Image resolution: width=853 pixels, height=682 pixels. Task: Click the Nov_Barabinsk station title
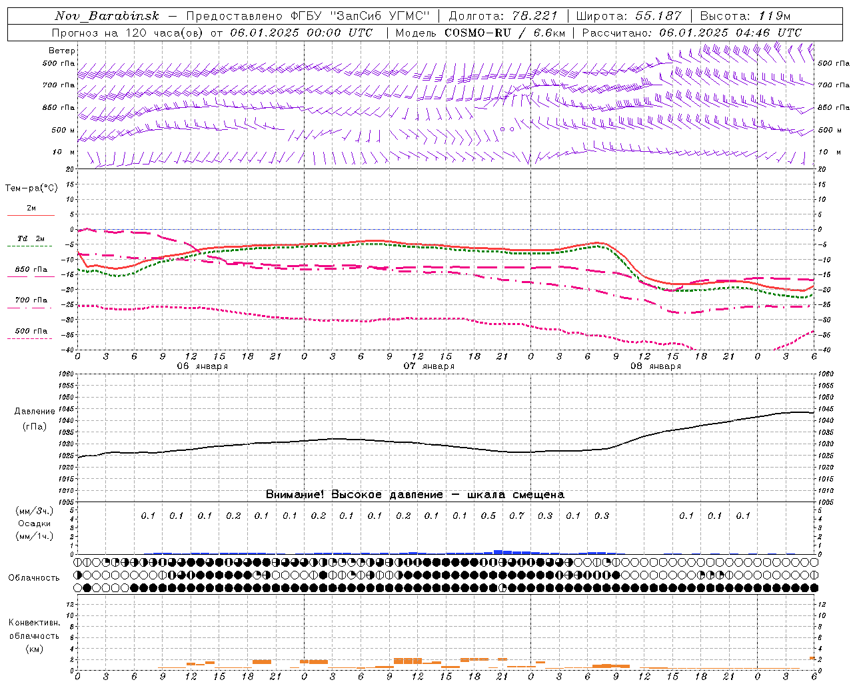pos(107,16)
